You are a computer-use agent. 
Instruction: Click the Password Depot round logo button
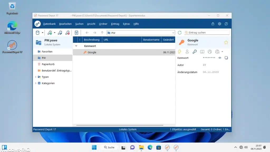pos(37,24)
